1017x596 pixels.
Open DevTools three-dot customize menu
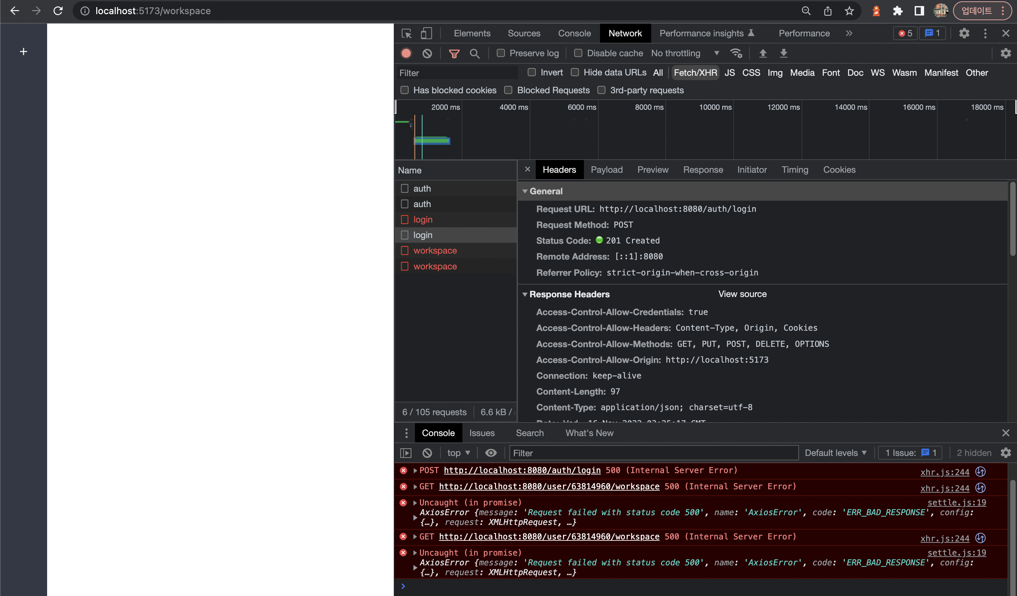click(985, 34)
